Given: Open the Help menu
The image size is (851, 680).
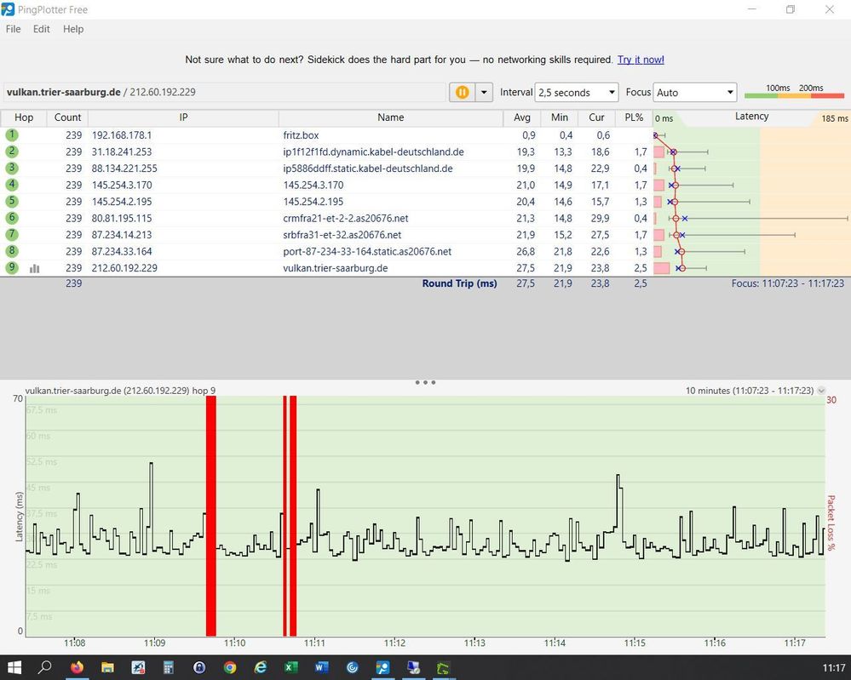Looking at the screenshot, I should pos(73,29).
